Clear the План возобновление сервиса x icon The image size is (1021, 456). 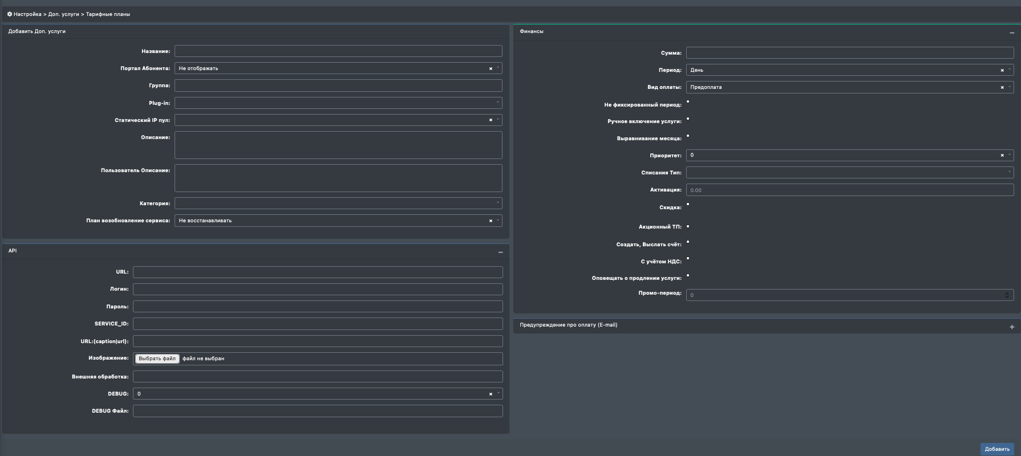(491, 221)
